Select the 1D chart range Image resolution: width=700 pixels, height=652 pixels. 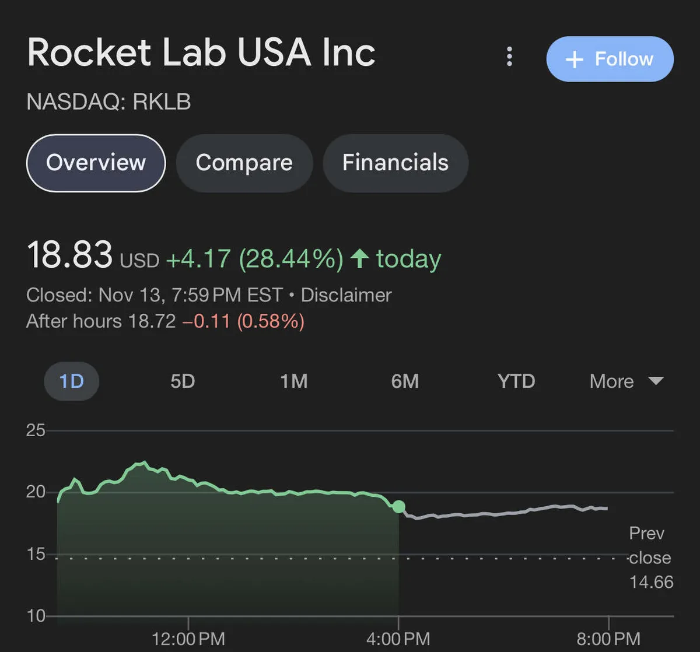tap(71, 381)
